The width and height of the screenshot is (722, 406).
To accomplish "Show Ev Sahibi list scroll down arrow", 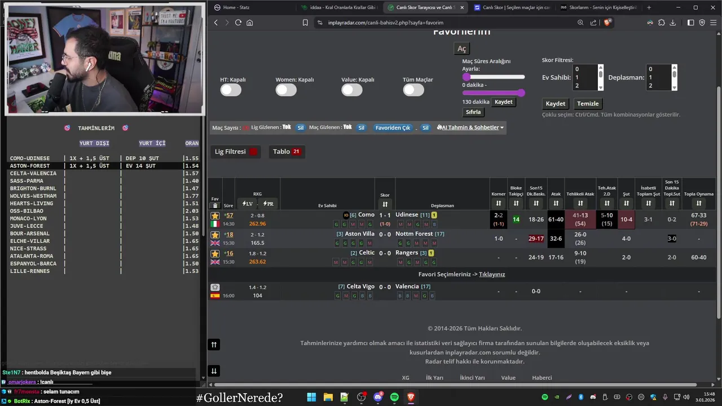I will click(601, 87).
